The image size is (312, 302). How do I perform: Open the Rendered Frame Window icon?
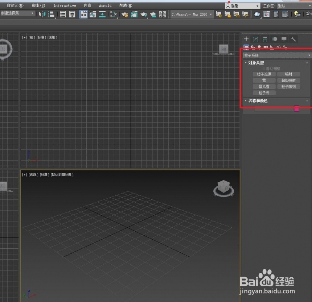[x=134, y=14]
